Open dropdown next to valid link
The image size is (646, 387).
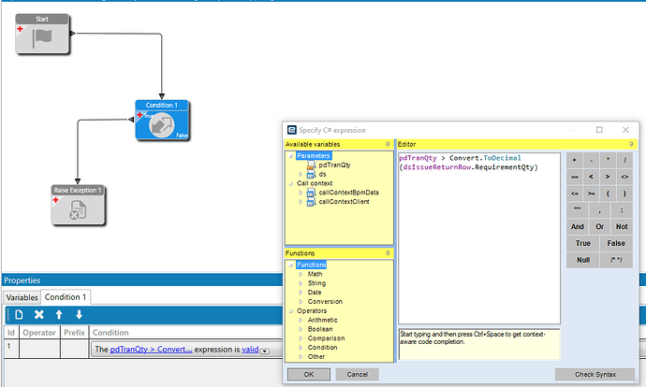tap(265, 351)
